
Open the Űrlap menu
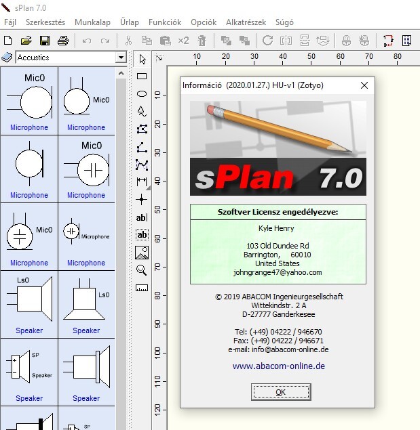pos(130,22)
